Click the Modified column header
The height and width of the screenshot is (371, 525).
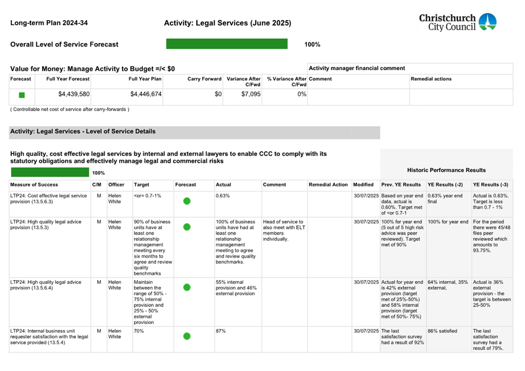coord(363,184)
